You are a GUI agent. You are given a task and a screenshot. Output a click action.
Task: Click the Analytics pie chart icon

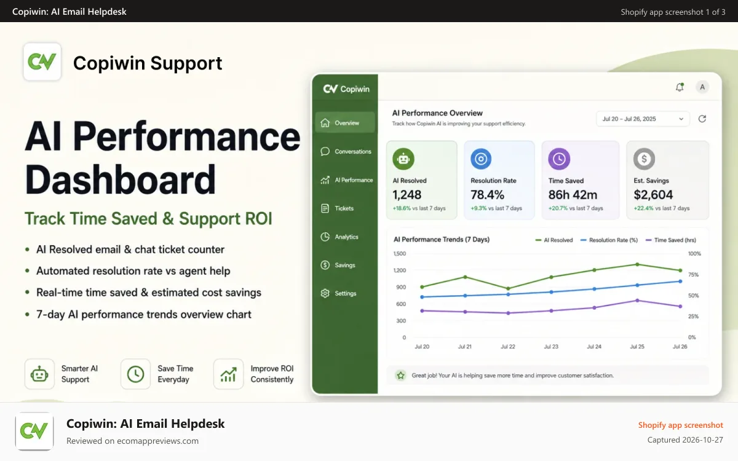pyautogui.click(x=325, y=237)
